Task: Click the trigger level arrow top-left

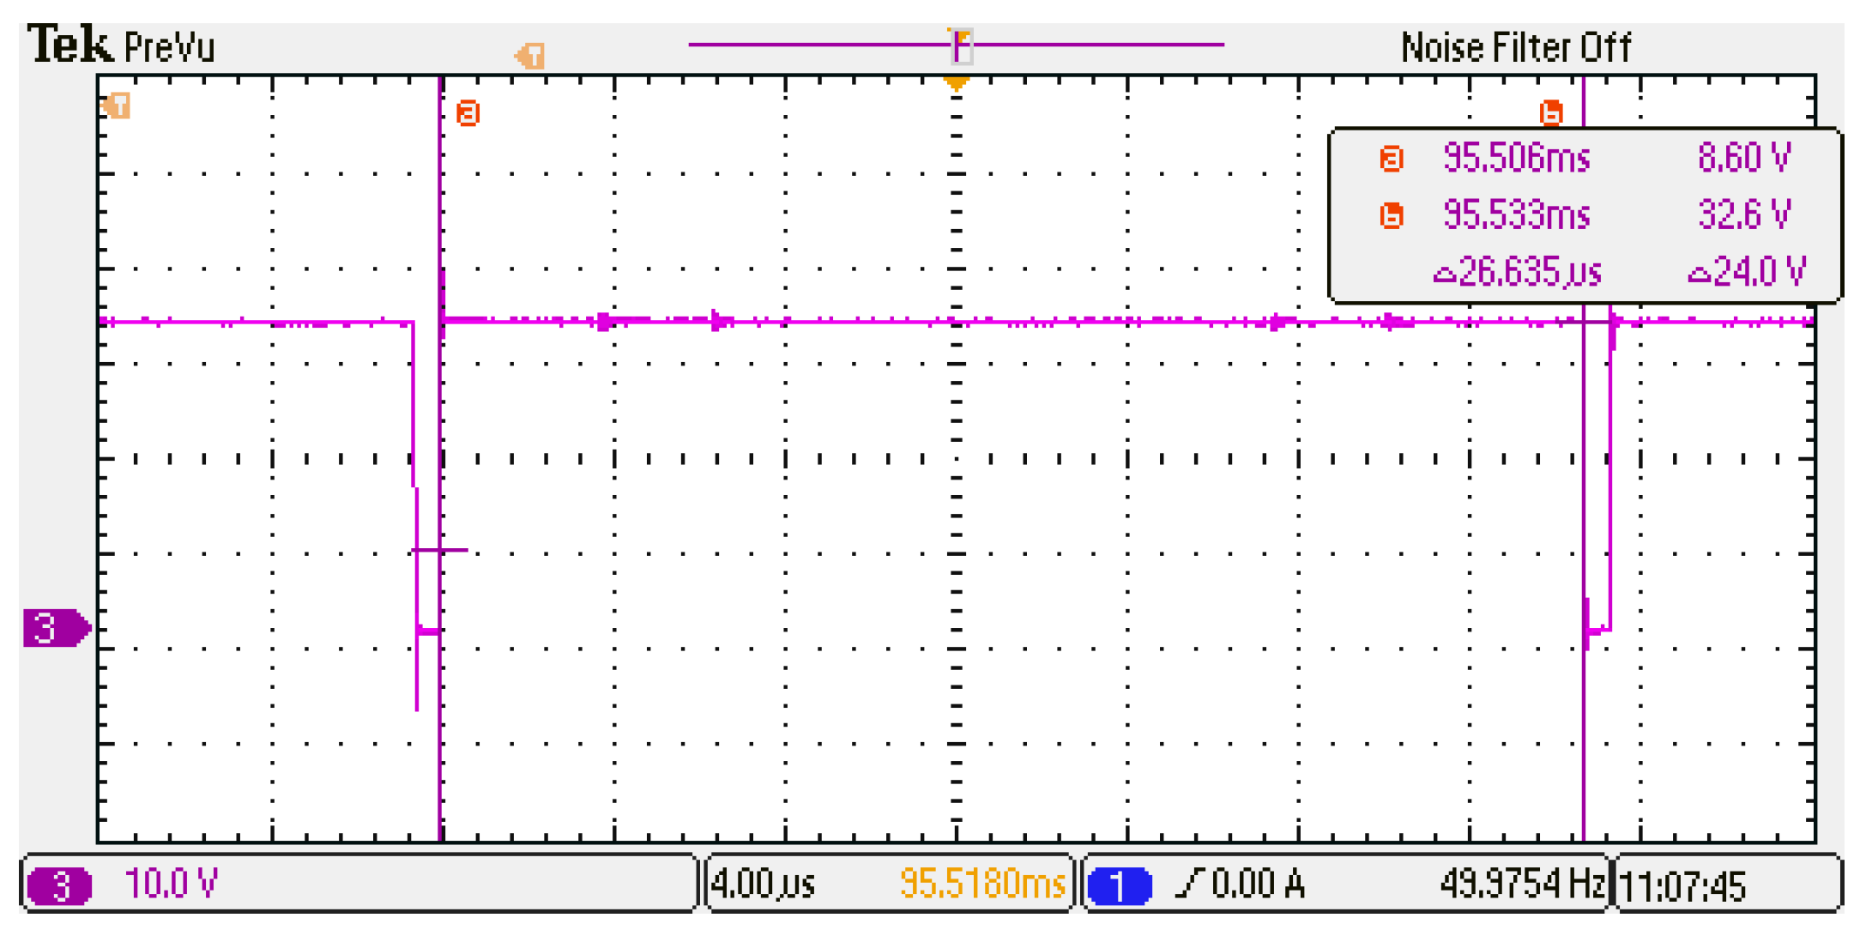Action: click(x=117, y=106)
